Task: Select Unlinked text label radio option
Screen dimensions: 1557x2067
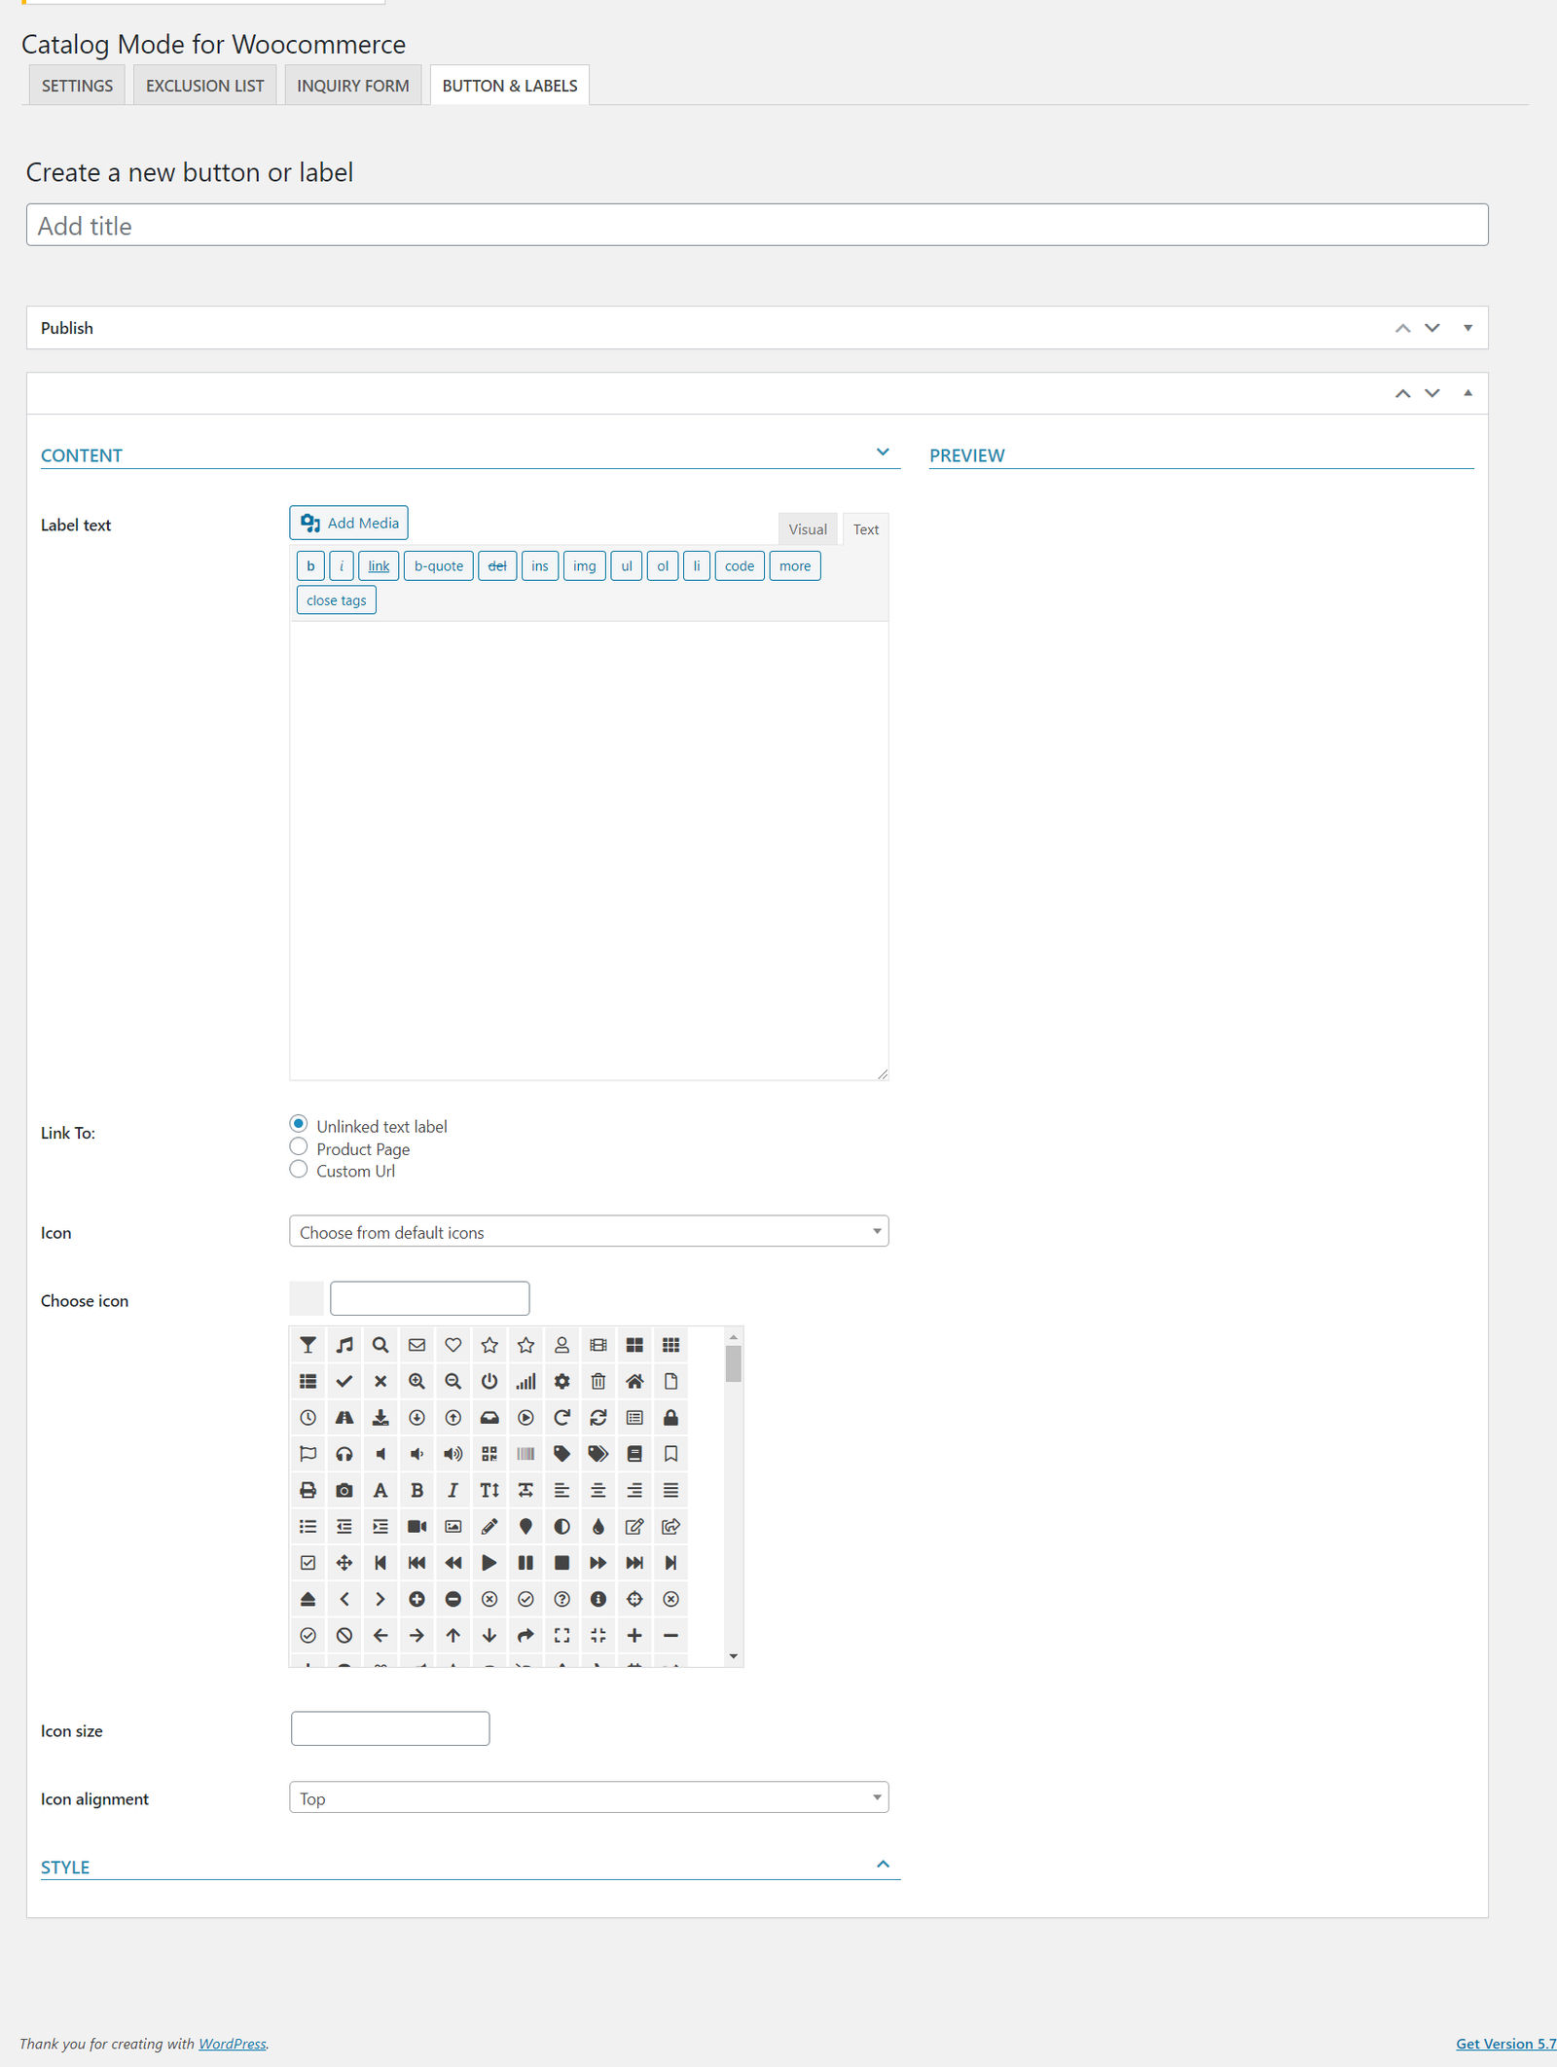Action: 299,1124
